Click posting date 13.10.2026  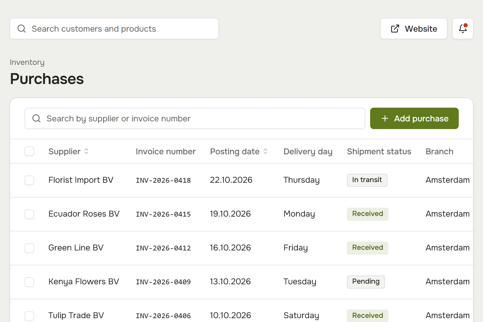click(x=230, y=281)
